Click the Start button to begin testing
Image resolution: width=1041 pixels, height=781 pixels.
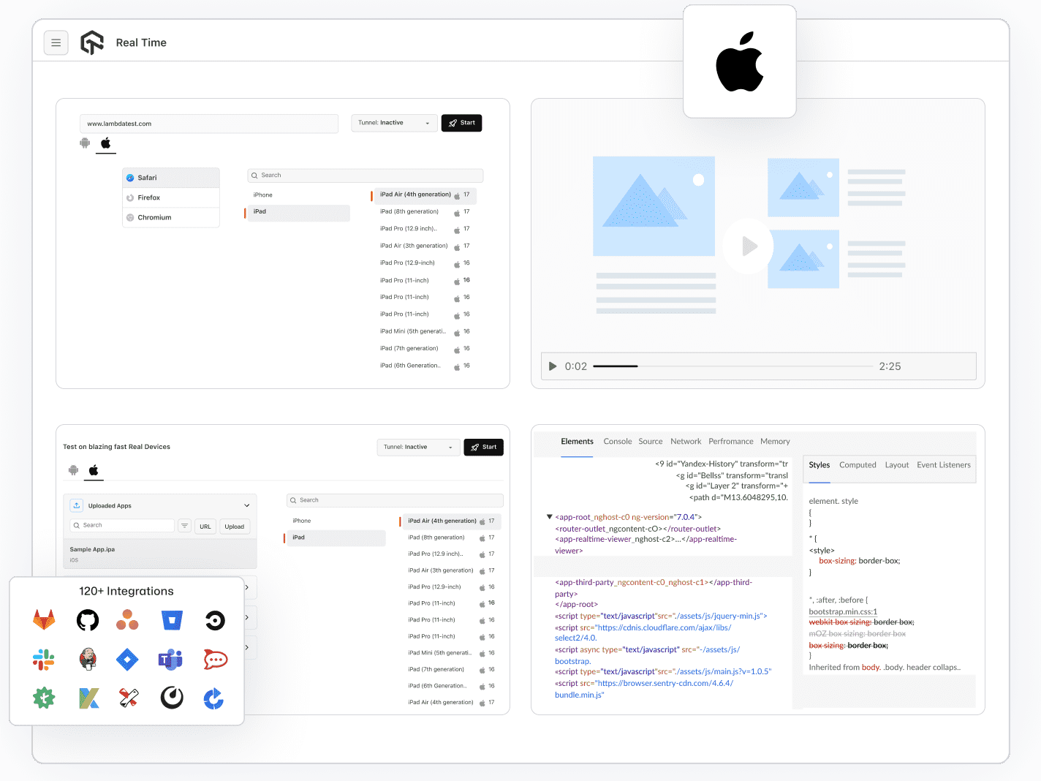click(x=461, y=123)
